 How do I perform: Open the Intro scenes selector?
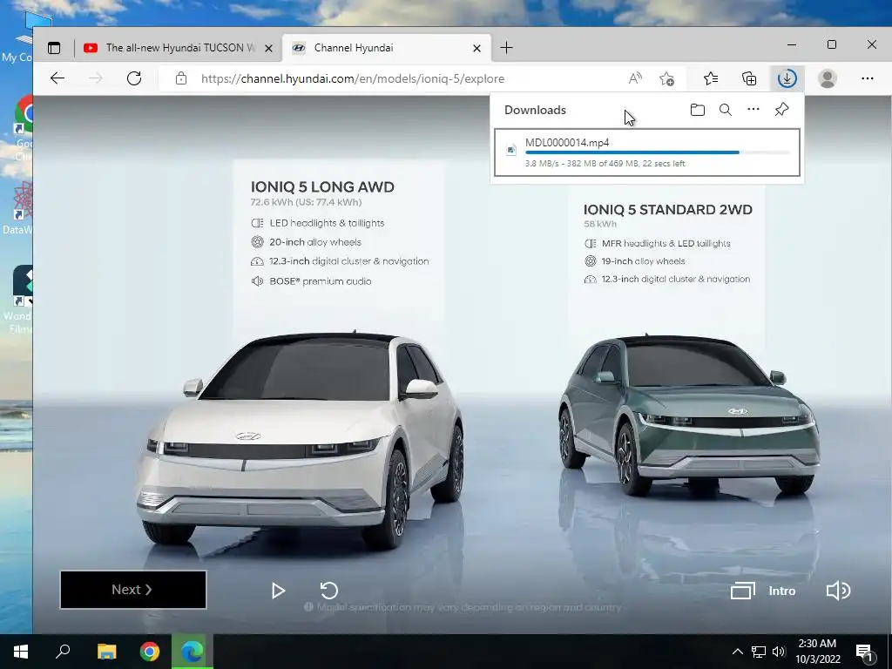(763, 591)
